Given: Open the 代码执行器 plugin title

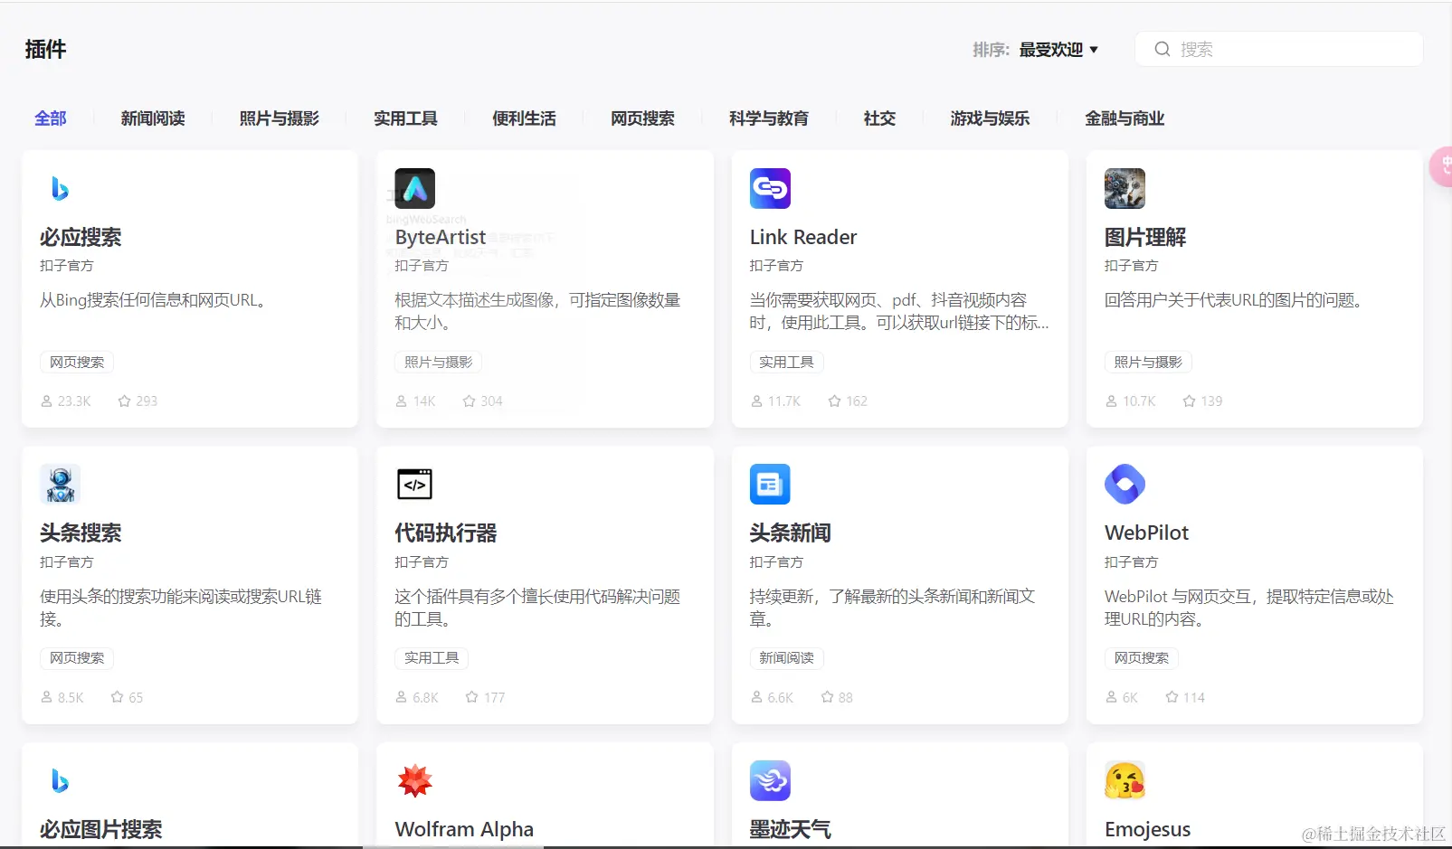Looking at the screenshot, I should tap(446, 533).
